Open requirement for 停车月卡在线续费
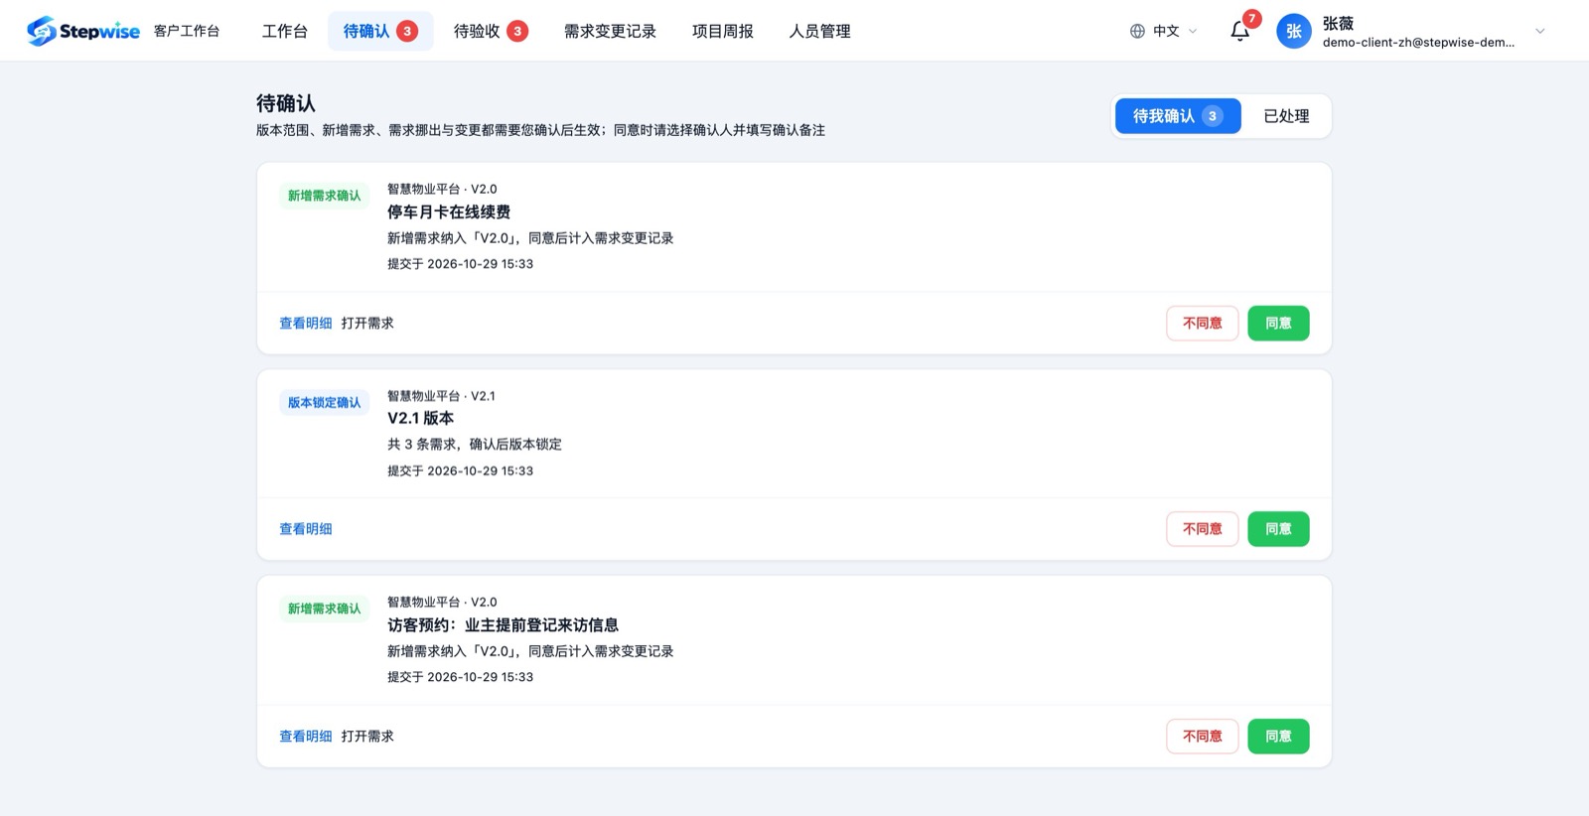This screenshot has height=816, width=1589. pyautogui.click(x=367, y=323)
